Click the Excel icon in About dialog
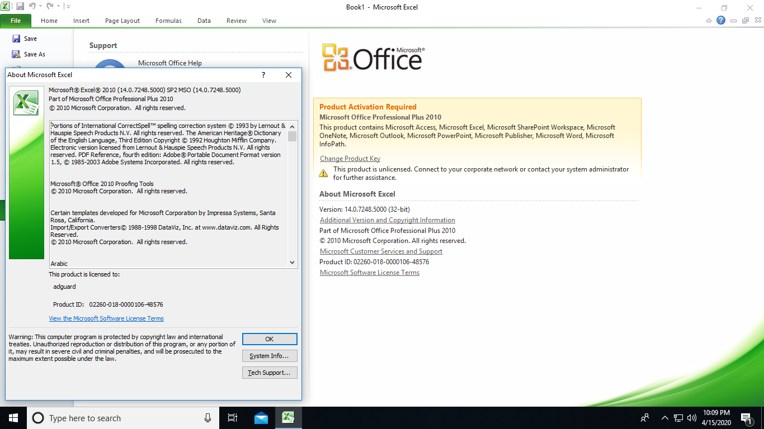Image resolution: width=764 pixels, height=429 pixels. [x=26, y=103]
